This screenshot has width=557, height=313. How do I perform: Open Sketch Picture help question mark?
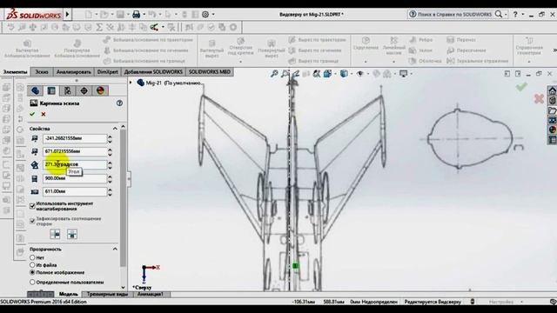(119, 103)
